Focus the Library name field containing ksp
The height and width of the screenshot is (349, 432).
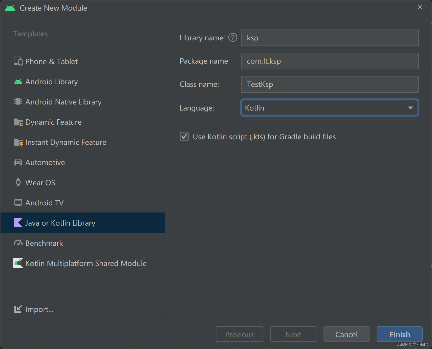tap(330, 38)
